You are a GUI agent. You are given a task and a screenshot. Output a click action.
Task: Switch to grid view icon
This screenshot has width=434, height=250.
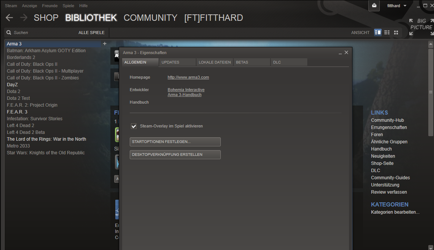tap(396, 33)
